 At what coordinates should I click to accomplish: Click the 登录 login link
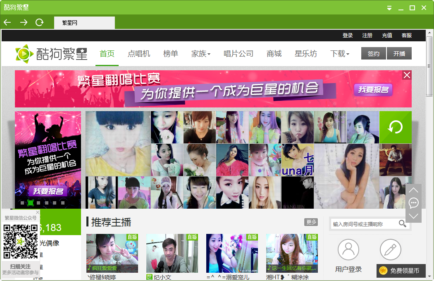348,36
